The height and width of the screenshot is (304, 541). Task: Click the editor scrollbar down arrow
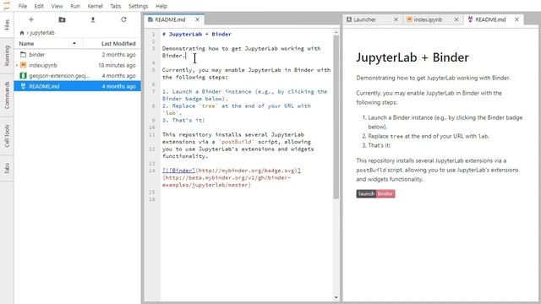336,297
